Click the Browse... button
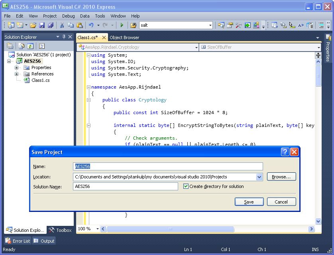The image size is (334, 255). 281,177
